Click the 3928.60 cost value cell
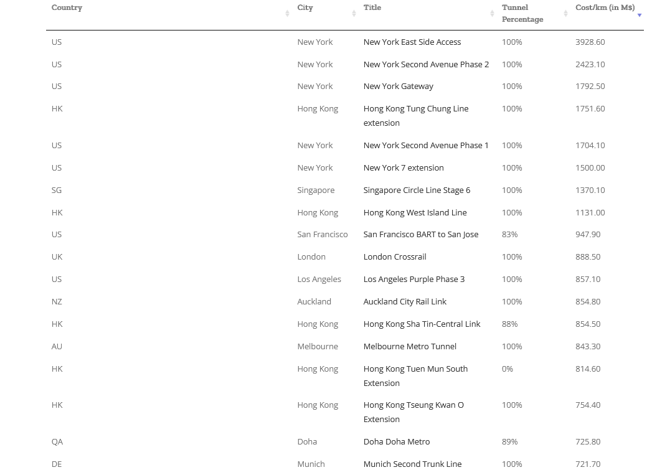 tap(590, 42)
